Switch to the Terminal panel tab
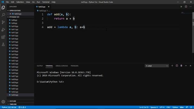The height and width of the screenshot is (109, 194). pos(49,66)
